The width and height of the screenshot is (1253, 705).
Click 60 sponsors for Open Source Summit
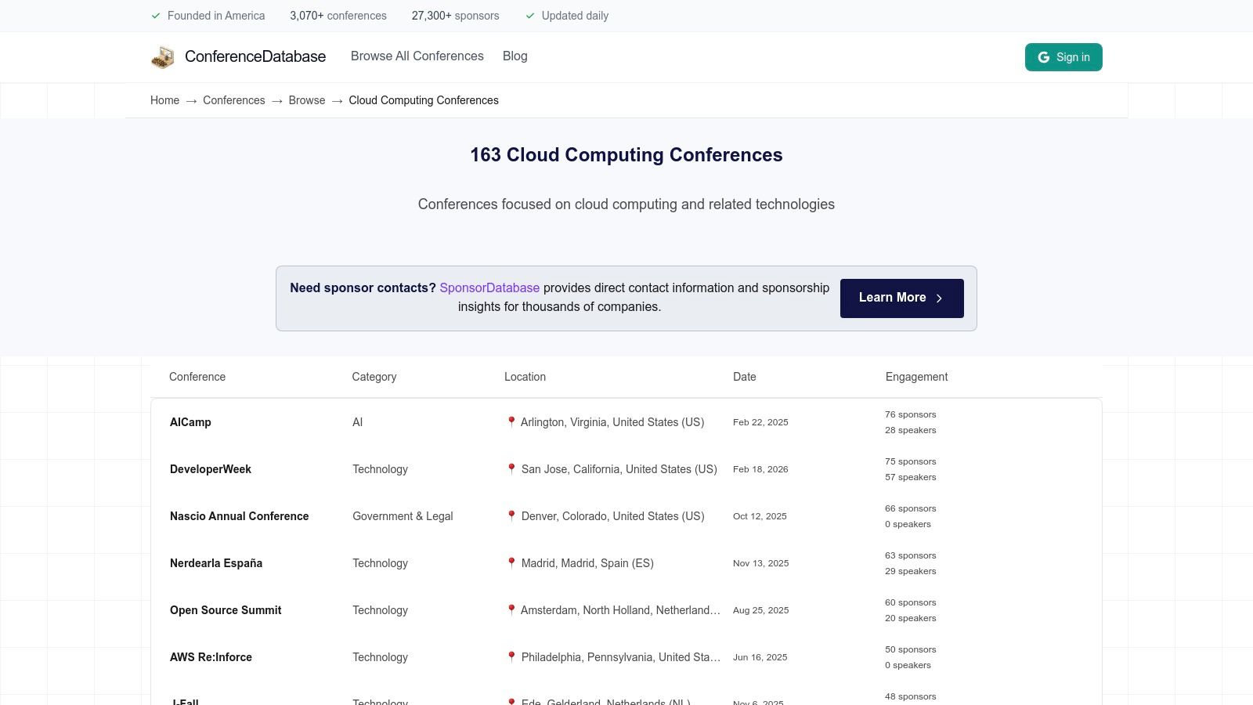pyautogui.click(x=910, y=602)
